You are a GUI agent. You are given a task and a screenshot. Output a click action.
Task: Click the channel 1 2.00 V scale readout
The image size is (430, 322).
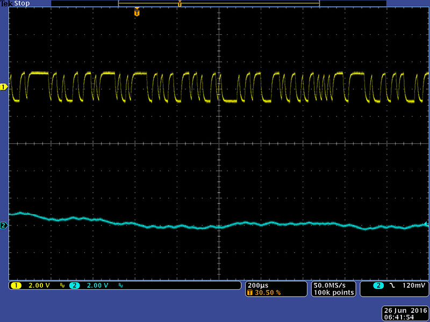pyautogui.click(x=39, y=286)
